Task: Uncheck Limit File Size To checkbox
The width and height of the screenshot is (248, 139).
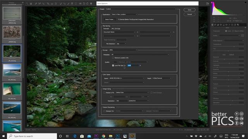Action: click(113, 65)
